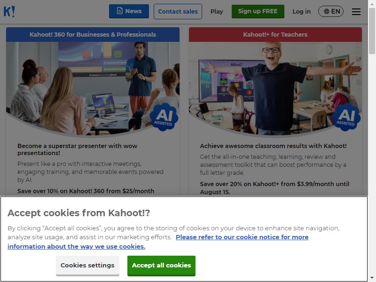
Task: Click the AI Assisted badge on business card
Action: (x=164, y=117)
